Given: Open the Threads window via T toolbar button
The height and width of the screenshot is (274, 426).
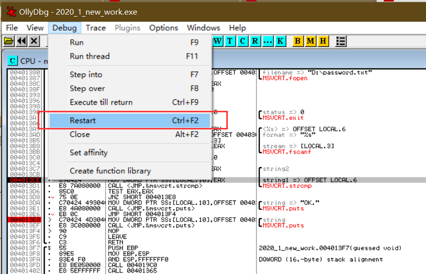Looking at the screenshot, I should pyautogui.click(x=230, y=41).
